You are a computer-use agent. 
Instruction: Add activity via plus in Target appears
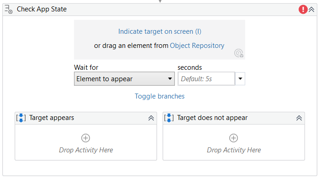85,138
